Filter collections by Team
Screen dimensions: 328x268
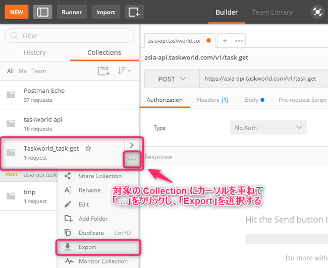39,71
